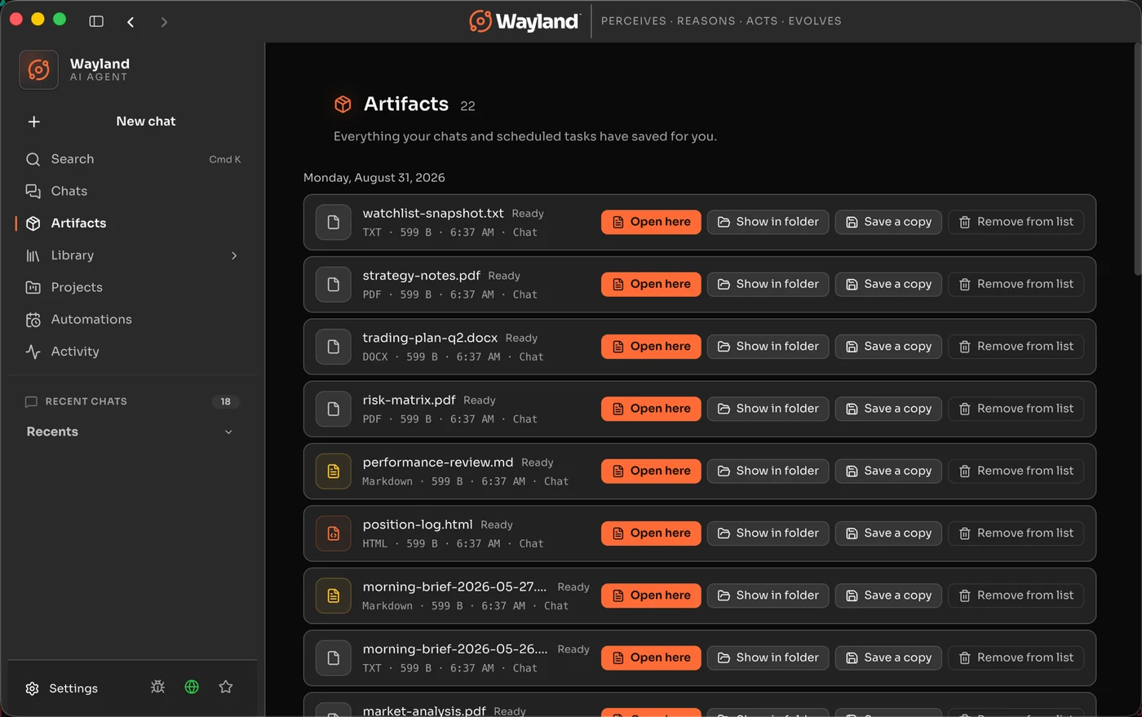
Task: Click the position-log.html file icon
Action: click(x=333, y=533)
